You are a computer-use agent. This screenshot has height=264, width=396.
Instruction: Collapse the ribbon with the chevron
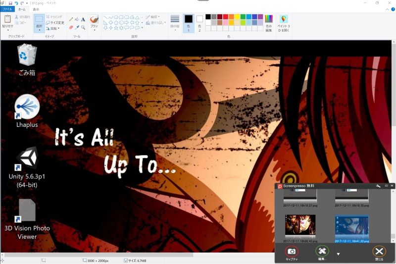387,9
